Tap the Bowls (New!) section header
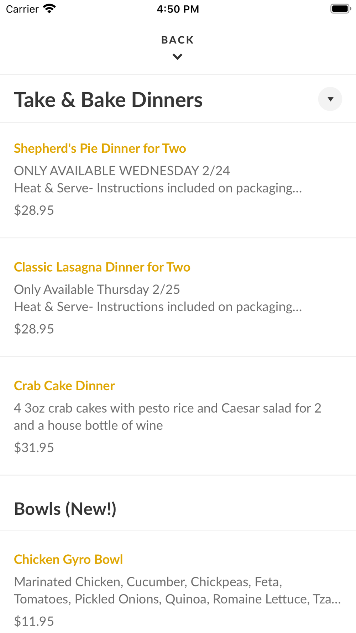This screenshot has width=356, height=633. tap(65, 509)
